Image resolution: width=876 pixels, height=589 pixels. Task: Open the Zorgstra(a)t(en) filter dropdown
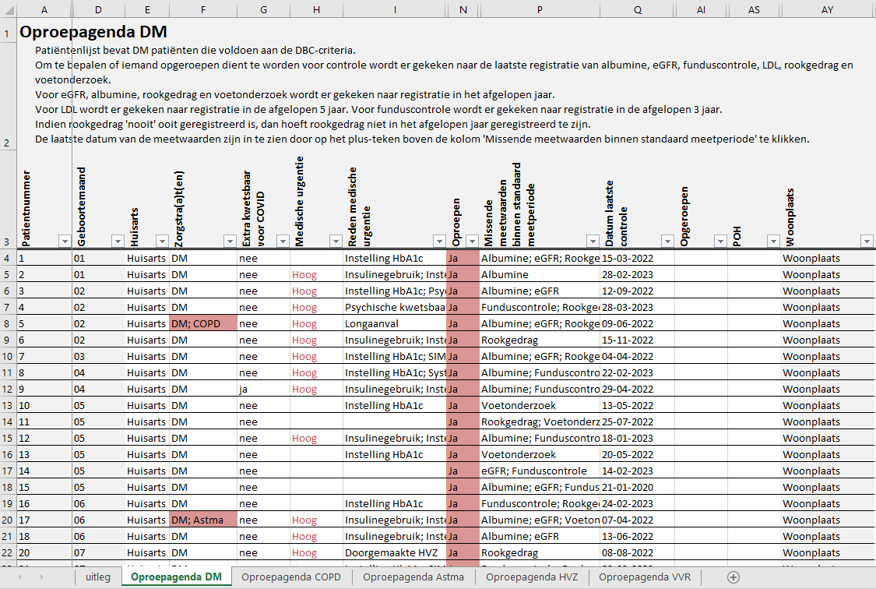pyautogui.click(x=230, y=242)
